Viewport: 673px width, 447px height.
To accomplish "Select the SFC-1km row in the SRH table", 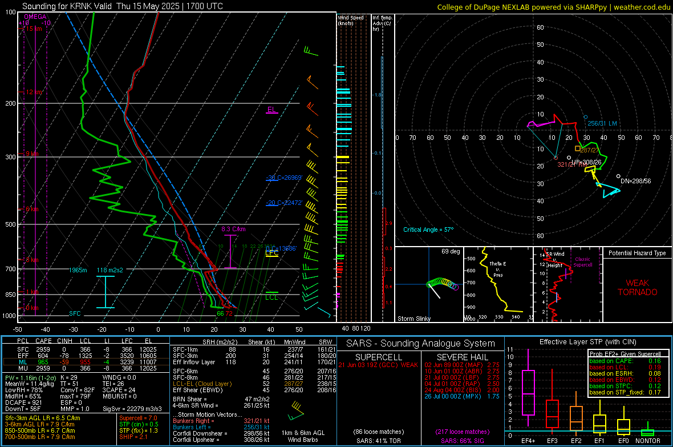I will coord(254,349).
